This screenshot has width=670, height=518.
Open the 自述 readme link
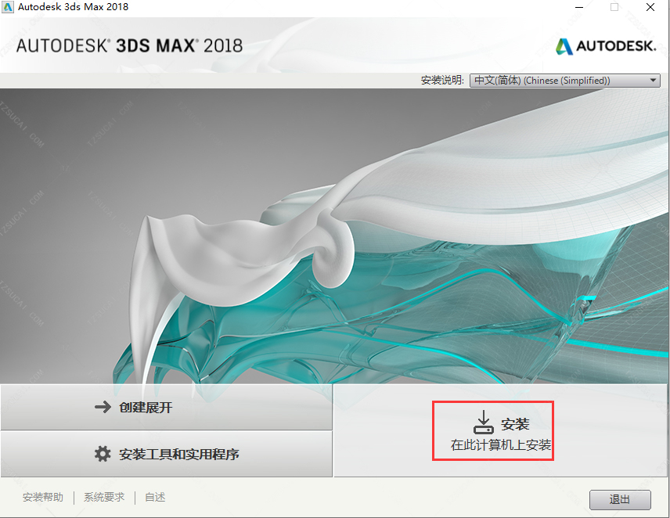pyautogui.click(x=155, y=497)
